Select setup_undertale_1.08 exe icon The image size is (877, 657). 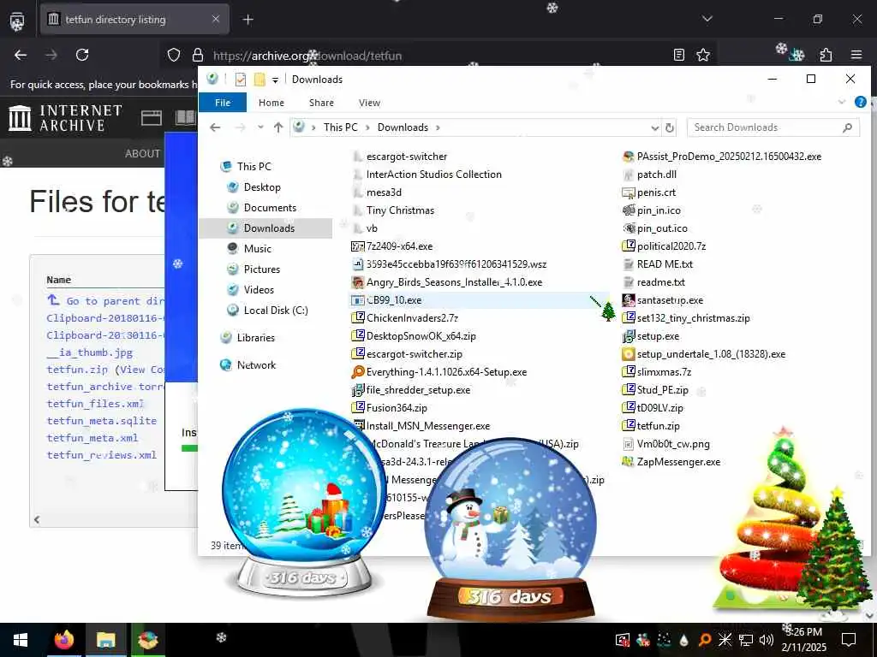[x=628, y=354]
